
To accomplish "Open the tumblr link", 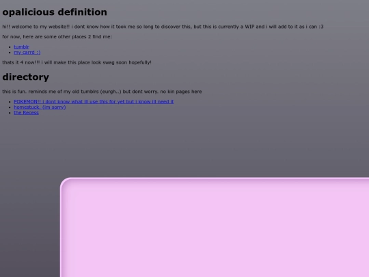I will click(x=21, y=47).
